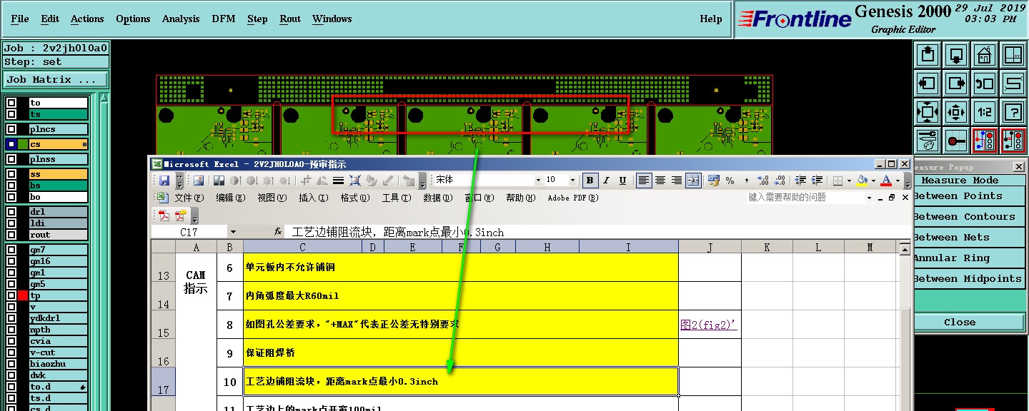Open the 图2(fig2) hyperlink
Screen dimensions: 1029x411
708,325
